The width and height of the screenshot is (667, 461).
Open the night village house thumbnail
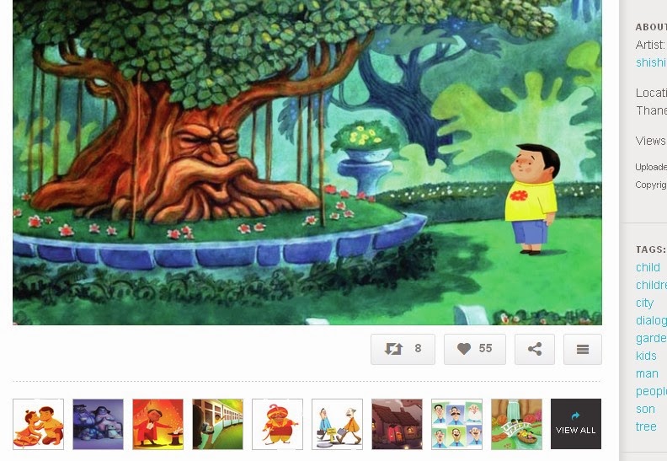tap(397, 424)
